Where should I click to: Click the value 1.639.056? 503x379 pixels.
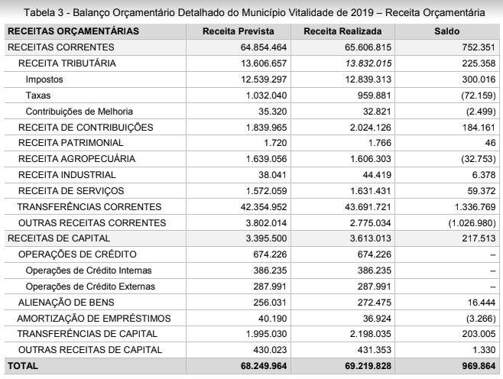pyautogui.click(x=266, y=159)
